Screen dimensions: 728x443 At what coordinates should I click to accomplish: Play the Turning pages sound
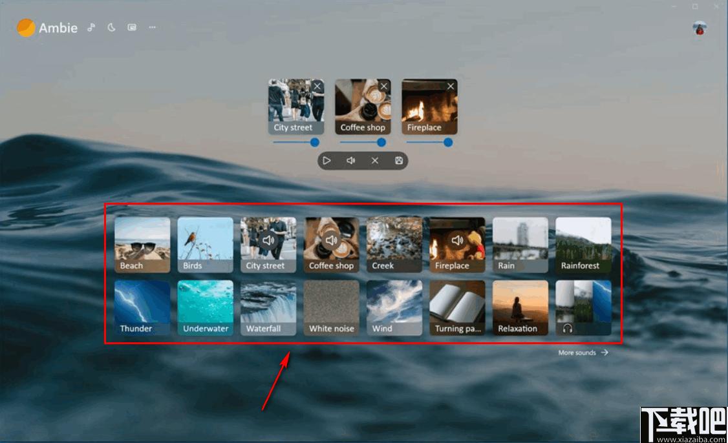coord(457,307)
